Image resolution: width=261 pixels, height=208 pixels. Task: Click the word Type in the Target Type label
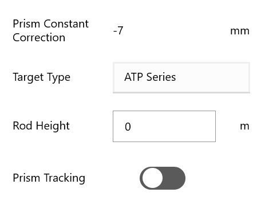point(59,78)
